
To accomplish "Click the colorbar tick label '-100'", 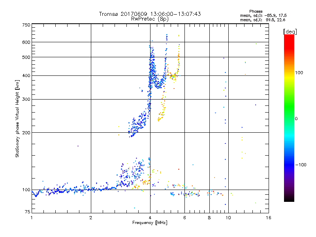I will tap(301, 165).
